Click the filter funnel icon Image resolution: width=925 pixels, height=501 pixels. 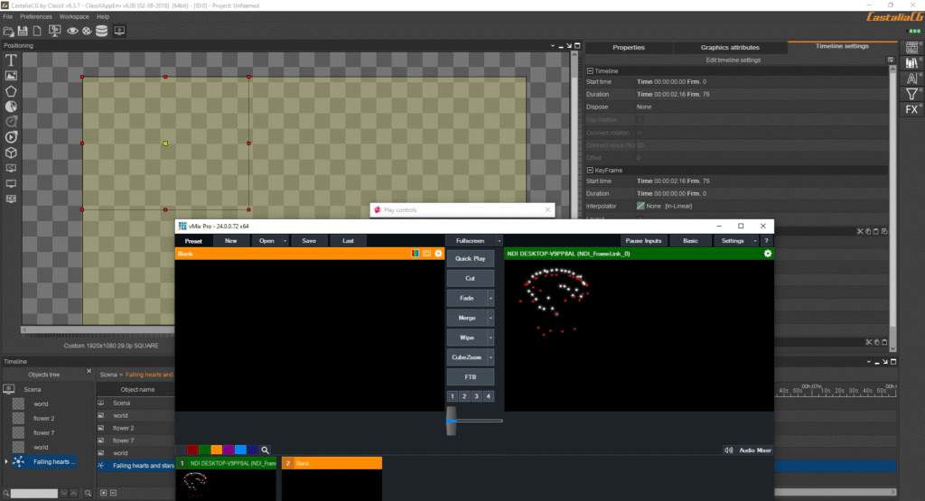(x=912, y=93)
